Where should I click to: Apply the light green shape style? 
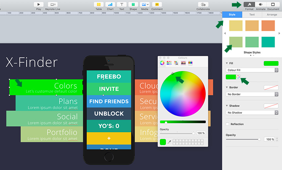[x=236, y=42]
